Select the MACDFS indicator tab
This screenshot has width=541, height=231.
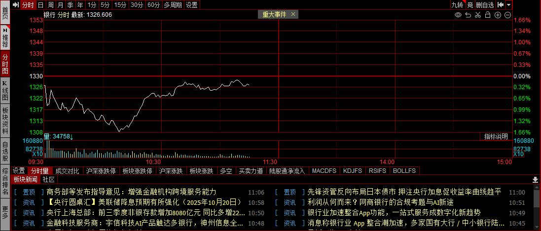click(x=324, y=170)
